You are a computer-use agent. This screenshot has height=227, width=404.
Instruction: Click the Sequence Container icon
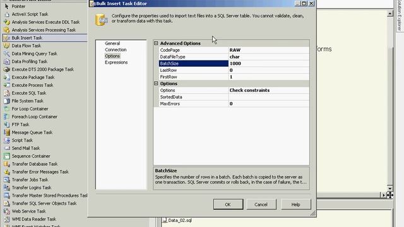click(x=7, y=156)
